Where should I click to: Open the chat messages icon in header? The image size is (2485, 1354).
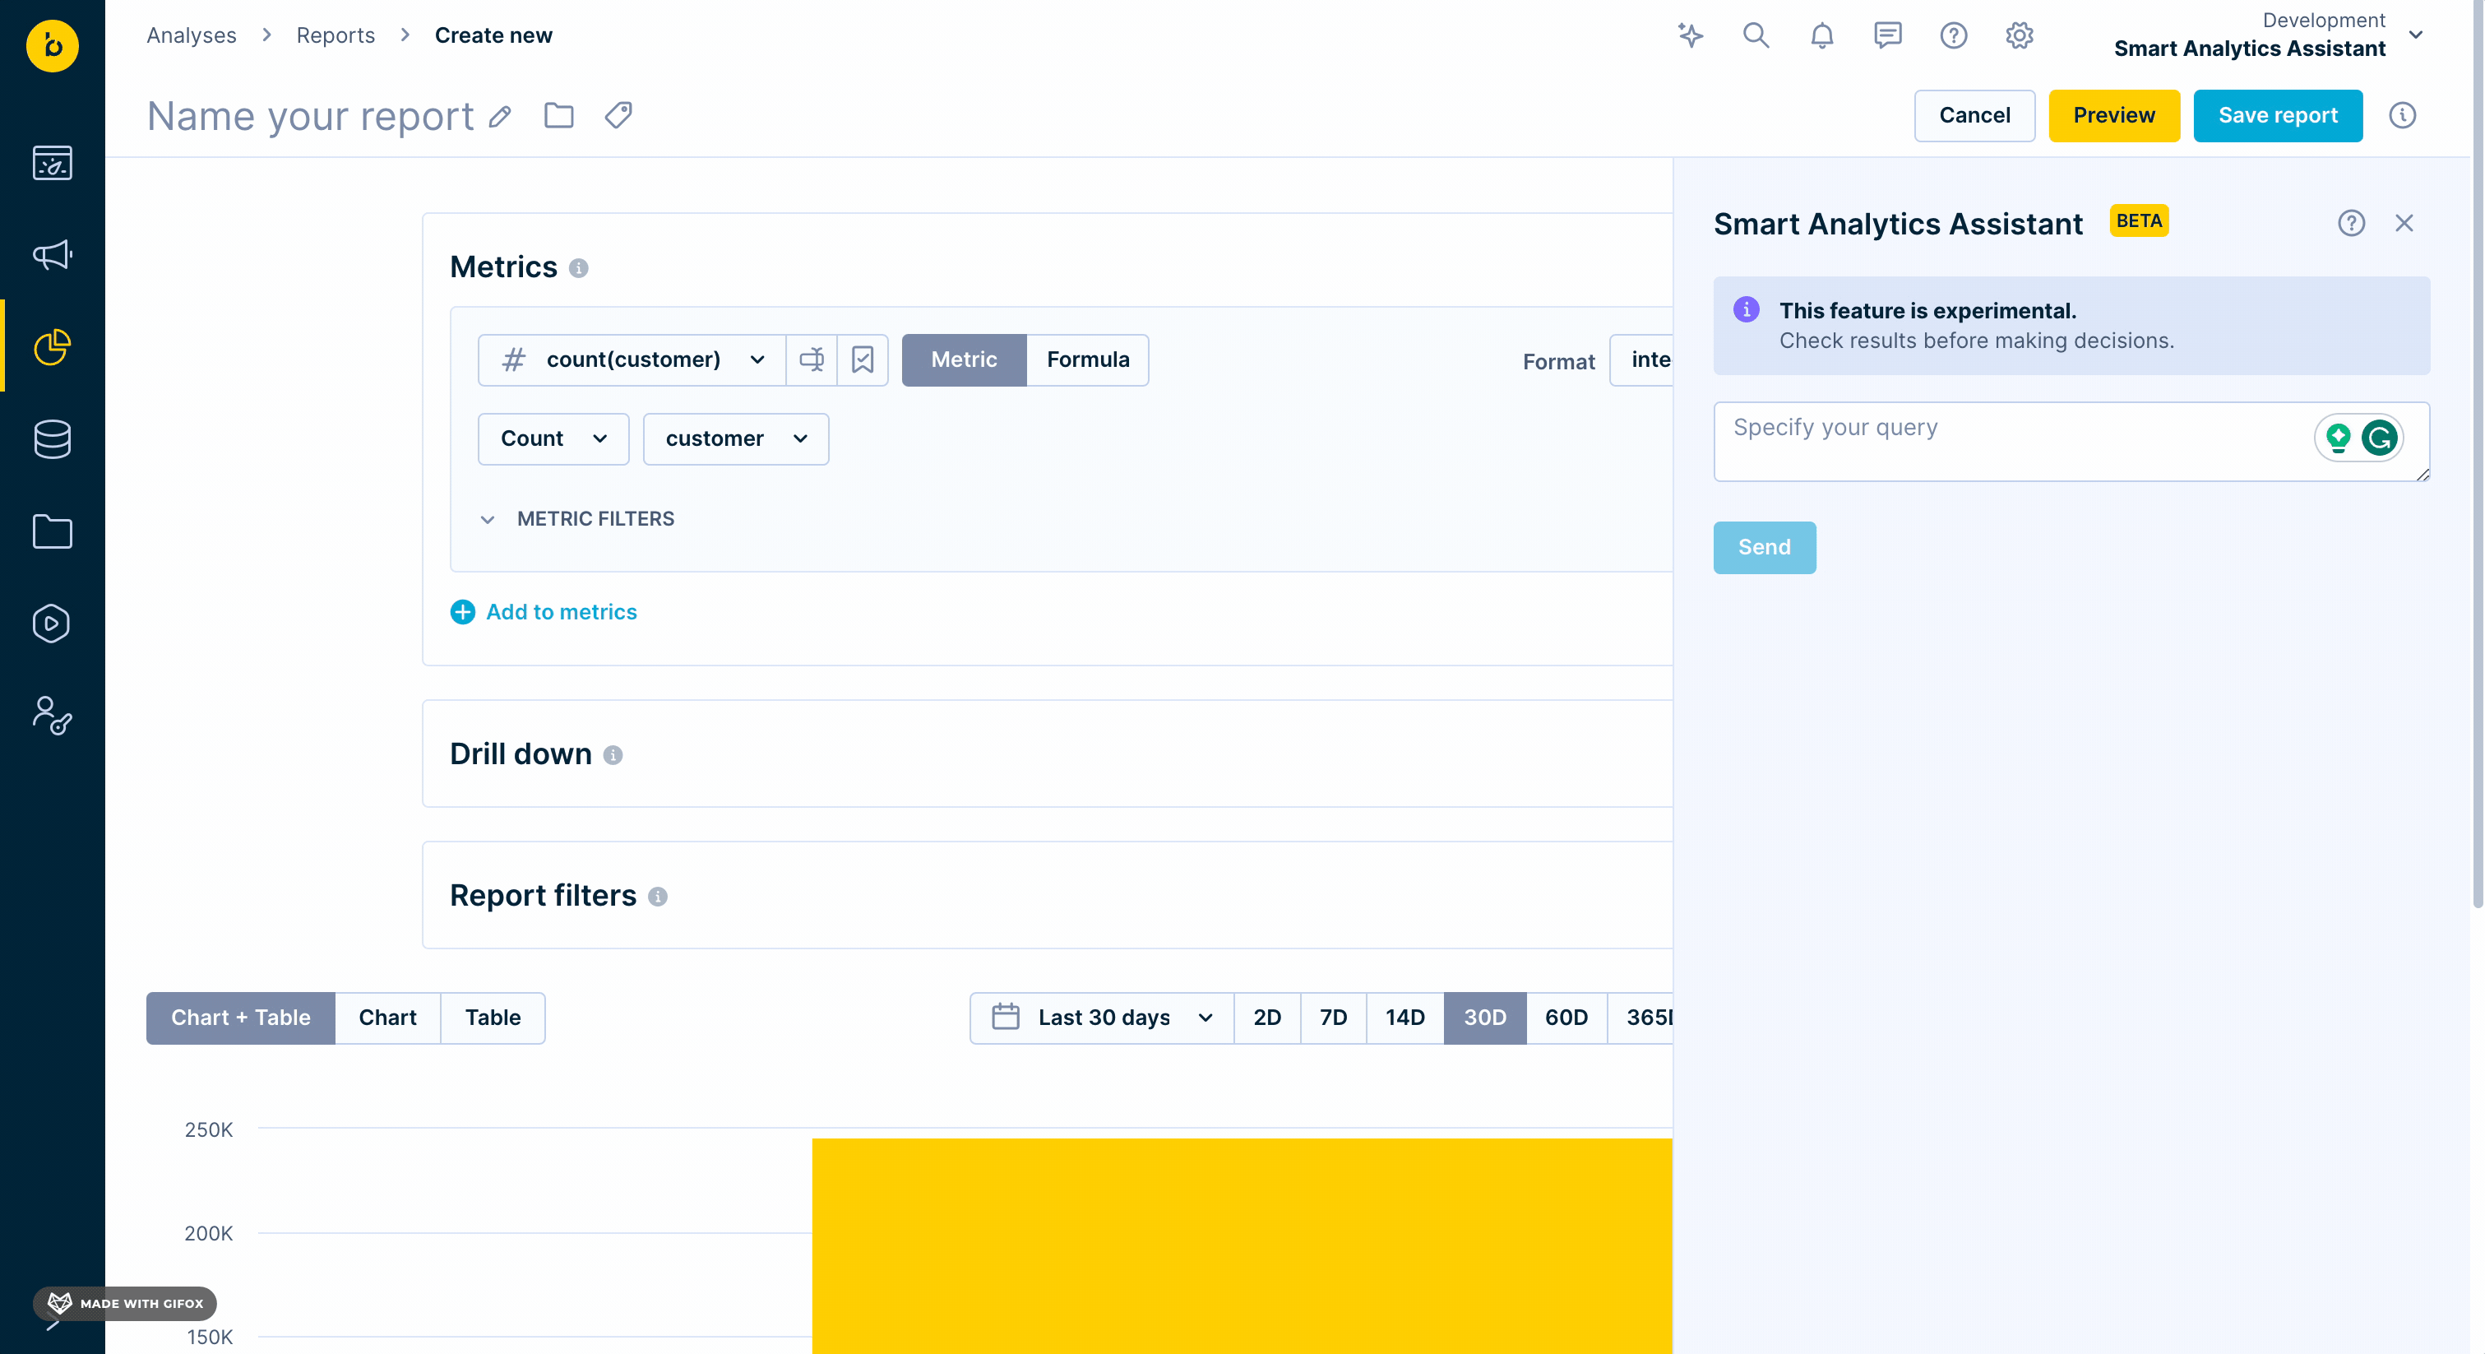1887,35
